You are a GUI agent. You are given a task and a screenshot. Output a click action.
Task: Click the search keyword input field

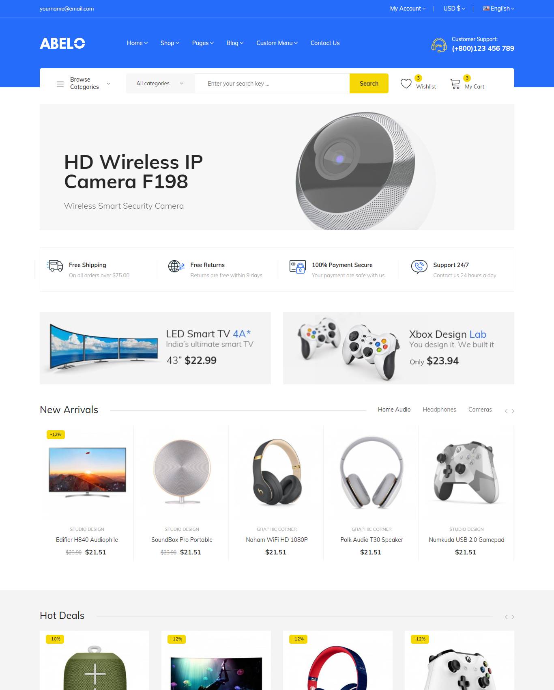click(x=272, y=83)
